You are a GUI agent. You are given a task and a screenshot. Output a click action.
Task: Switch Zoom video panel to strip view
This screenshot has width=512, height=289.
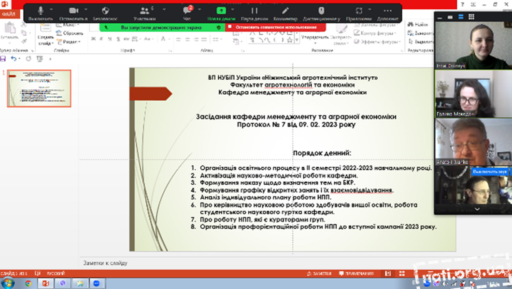[x=461, y=17]
